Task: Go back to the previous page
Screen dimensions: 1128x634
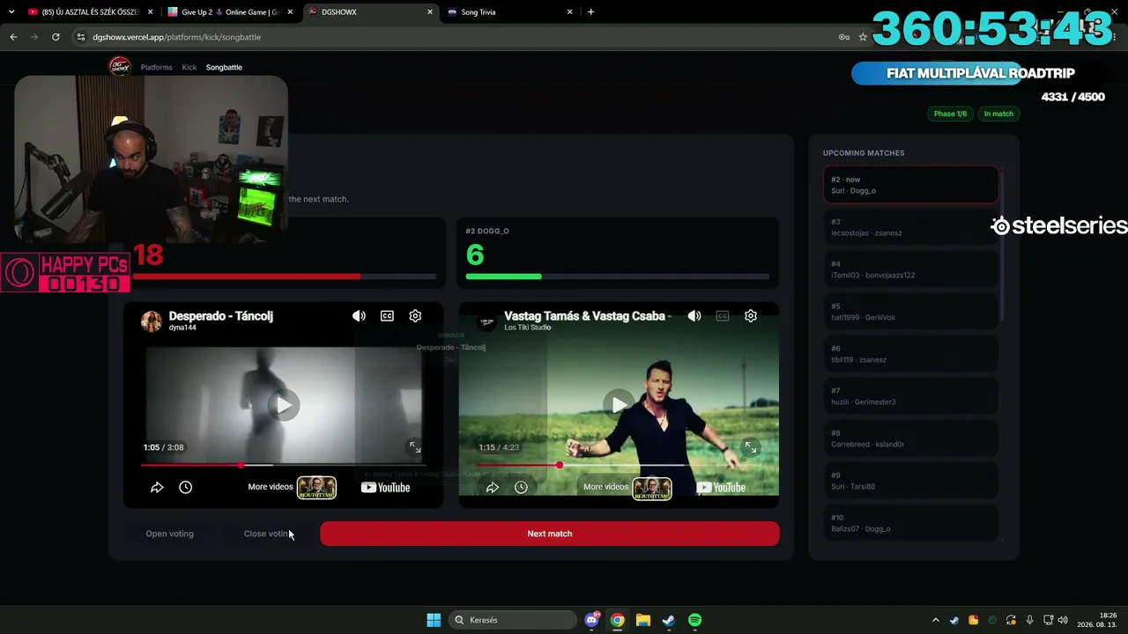Action: [13, 37]
